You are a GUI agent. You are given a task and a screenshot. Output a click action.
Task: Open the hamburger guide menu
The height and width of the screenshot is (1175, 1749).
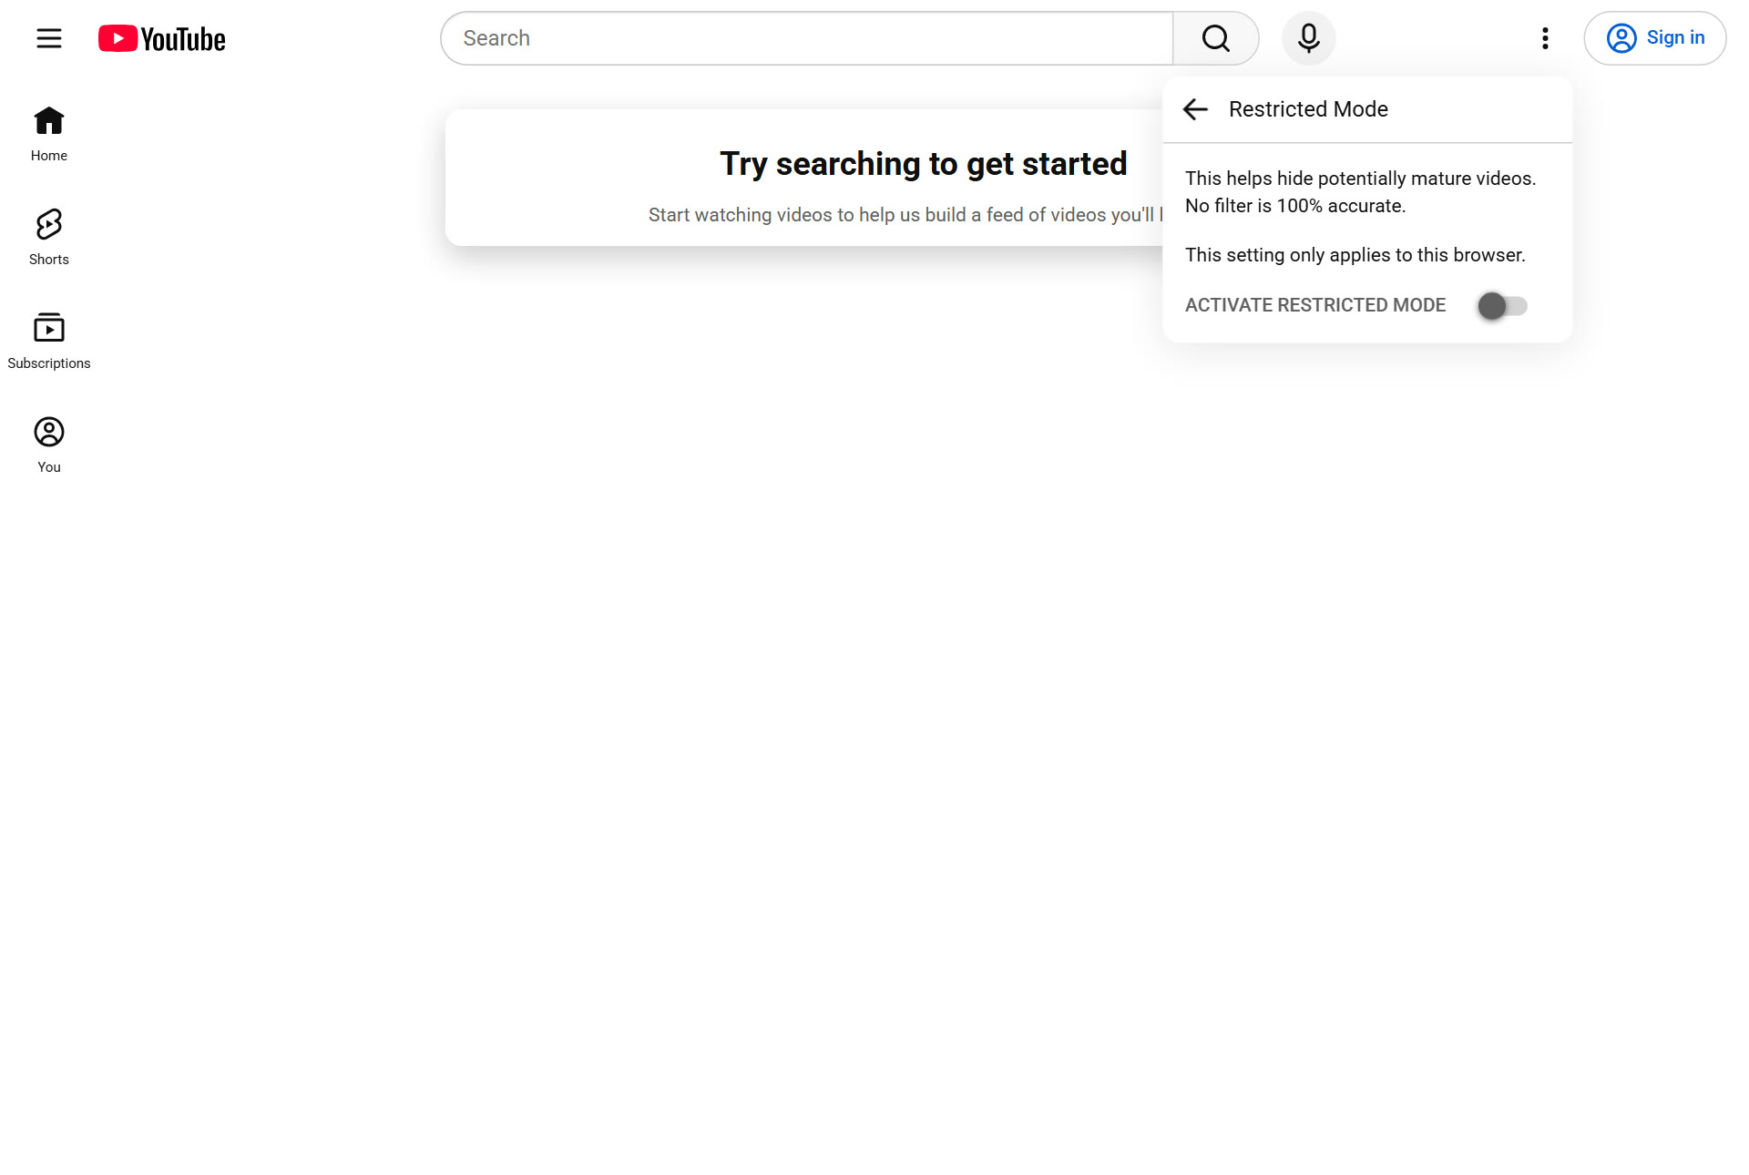(x=49, y=38)
